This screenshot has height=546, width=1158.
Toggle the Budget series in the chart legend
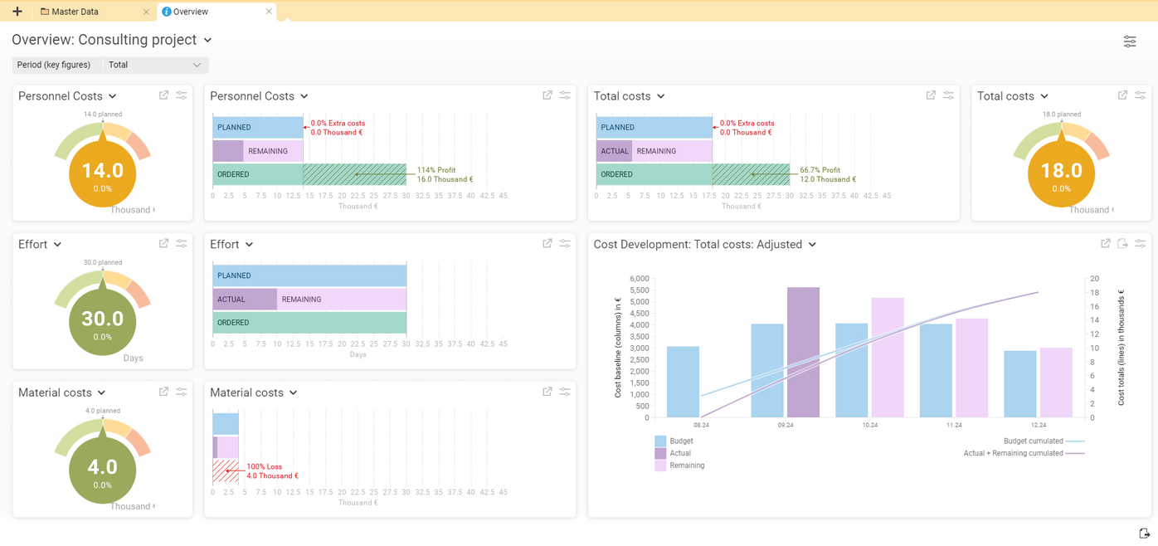pos(679,441)
